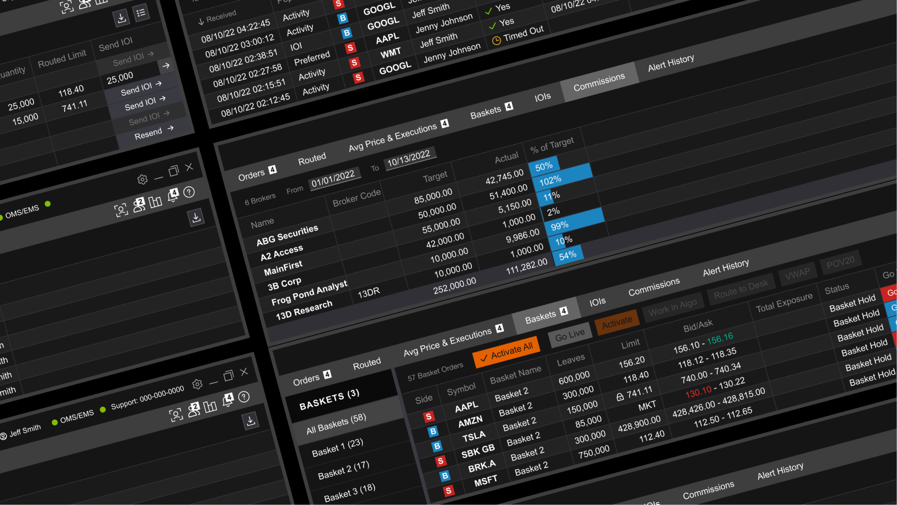Click the B side icon beside BRK.A

444,476
